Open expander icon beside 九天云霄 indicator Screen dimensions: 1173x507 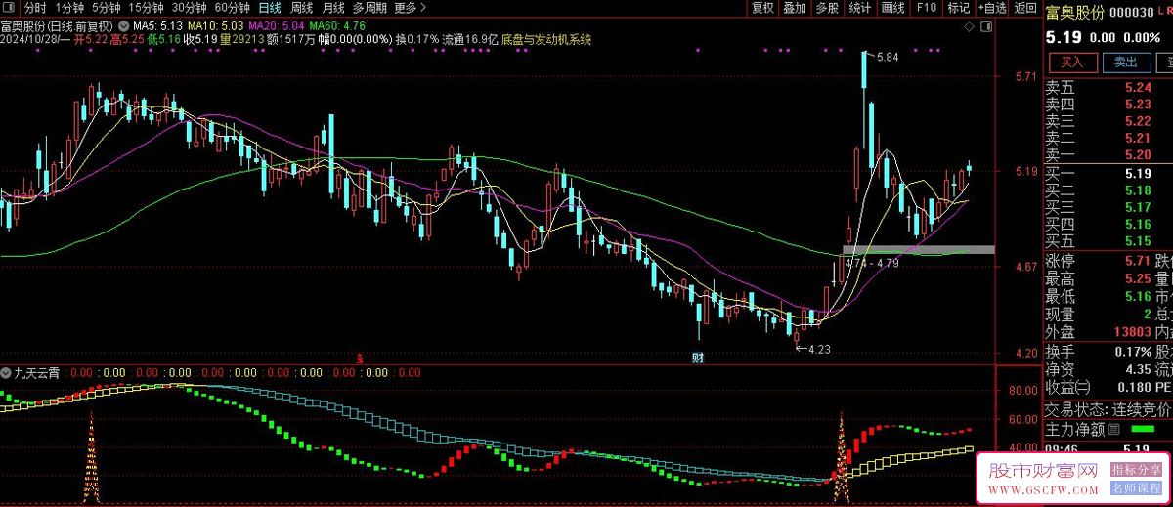[7, 373]
